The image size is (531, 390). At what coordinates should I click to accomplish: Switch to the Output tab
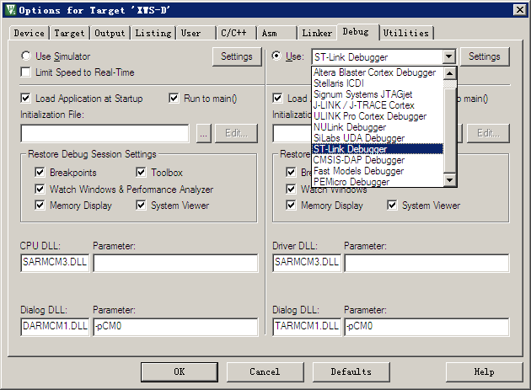[110, 33]
